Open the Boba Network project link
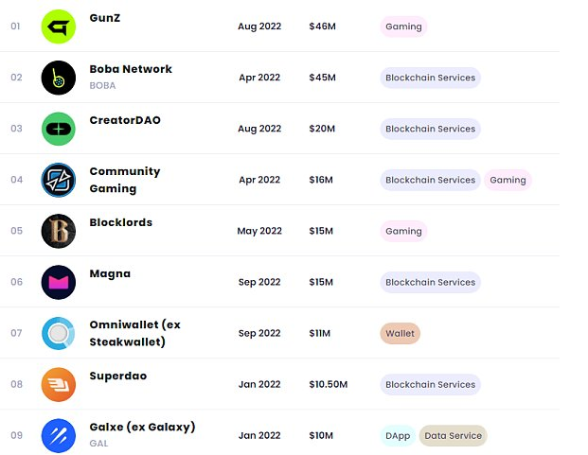Image resolution: width=588 pixels, height=455 pixels. [131, 69]
